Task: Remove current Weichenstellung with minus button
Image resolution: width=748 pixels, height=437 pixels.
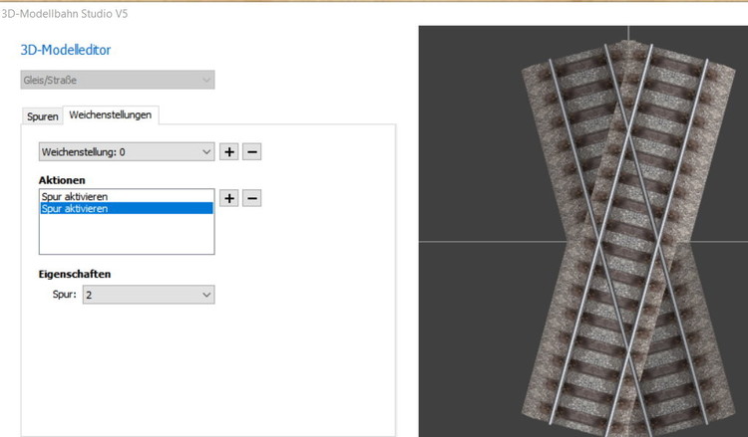Action: pos(252,152)
